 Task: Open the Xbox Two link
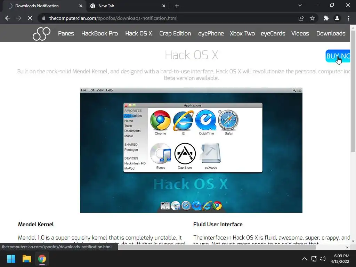pos(242,33)
